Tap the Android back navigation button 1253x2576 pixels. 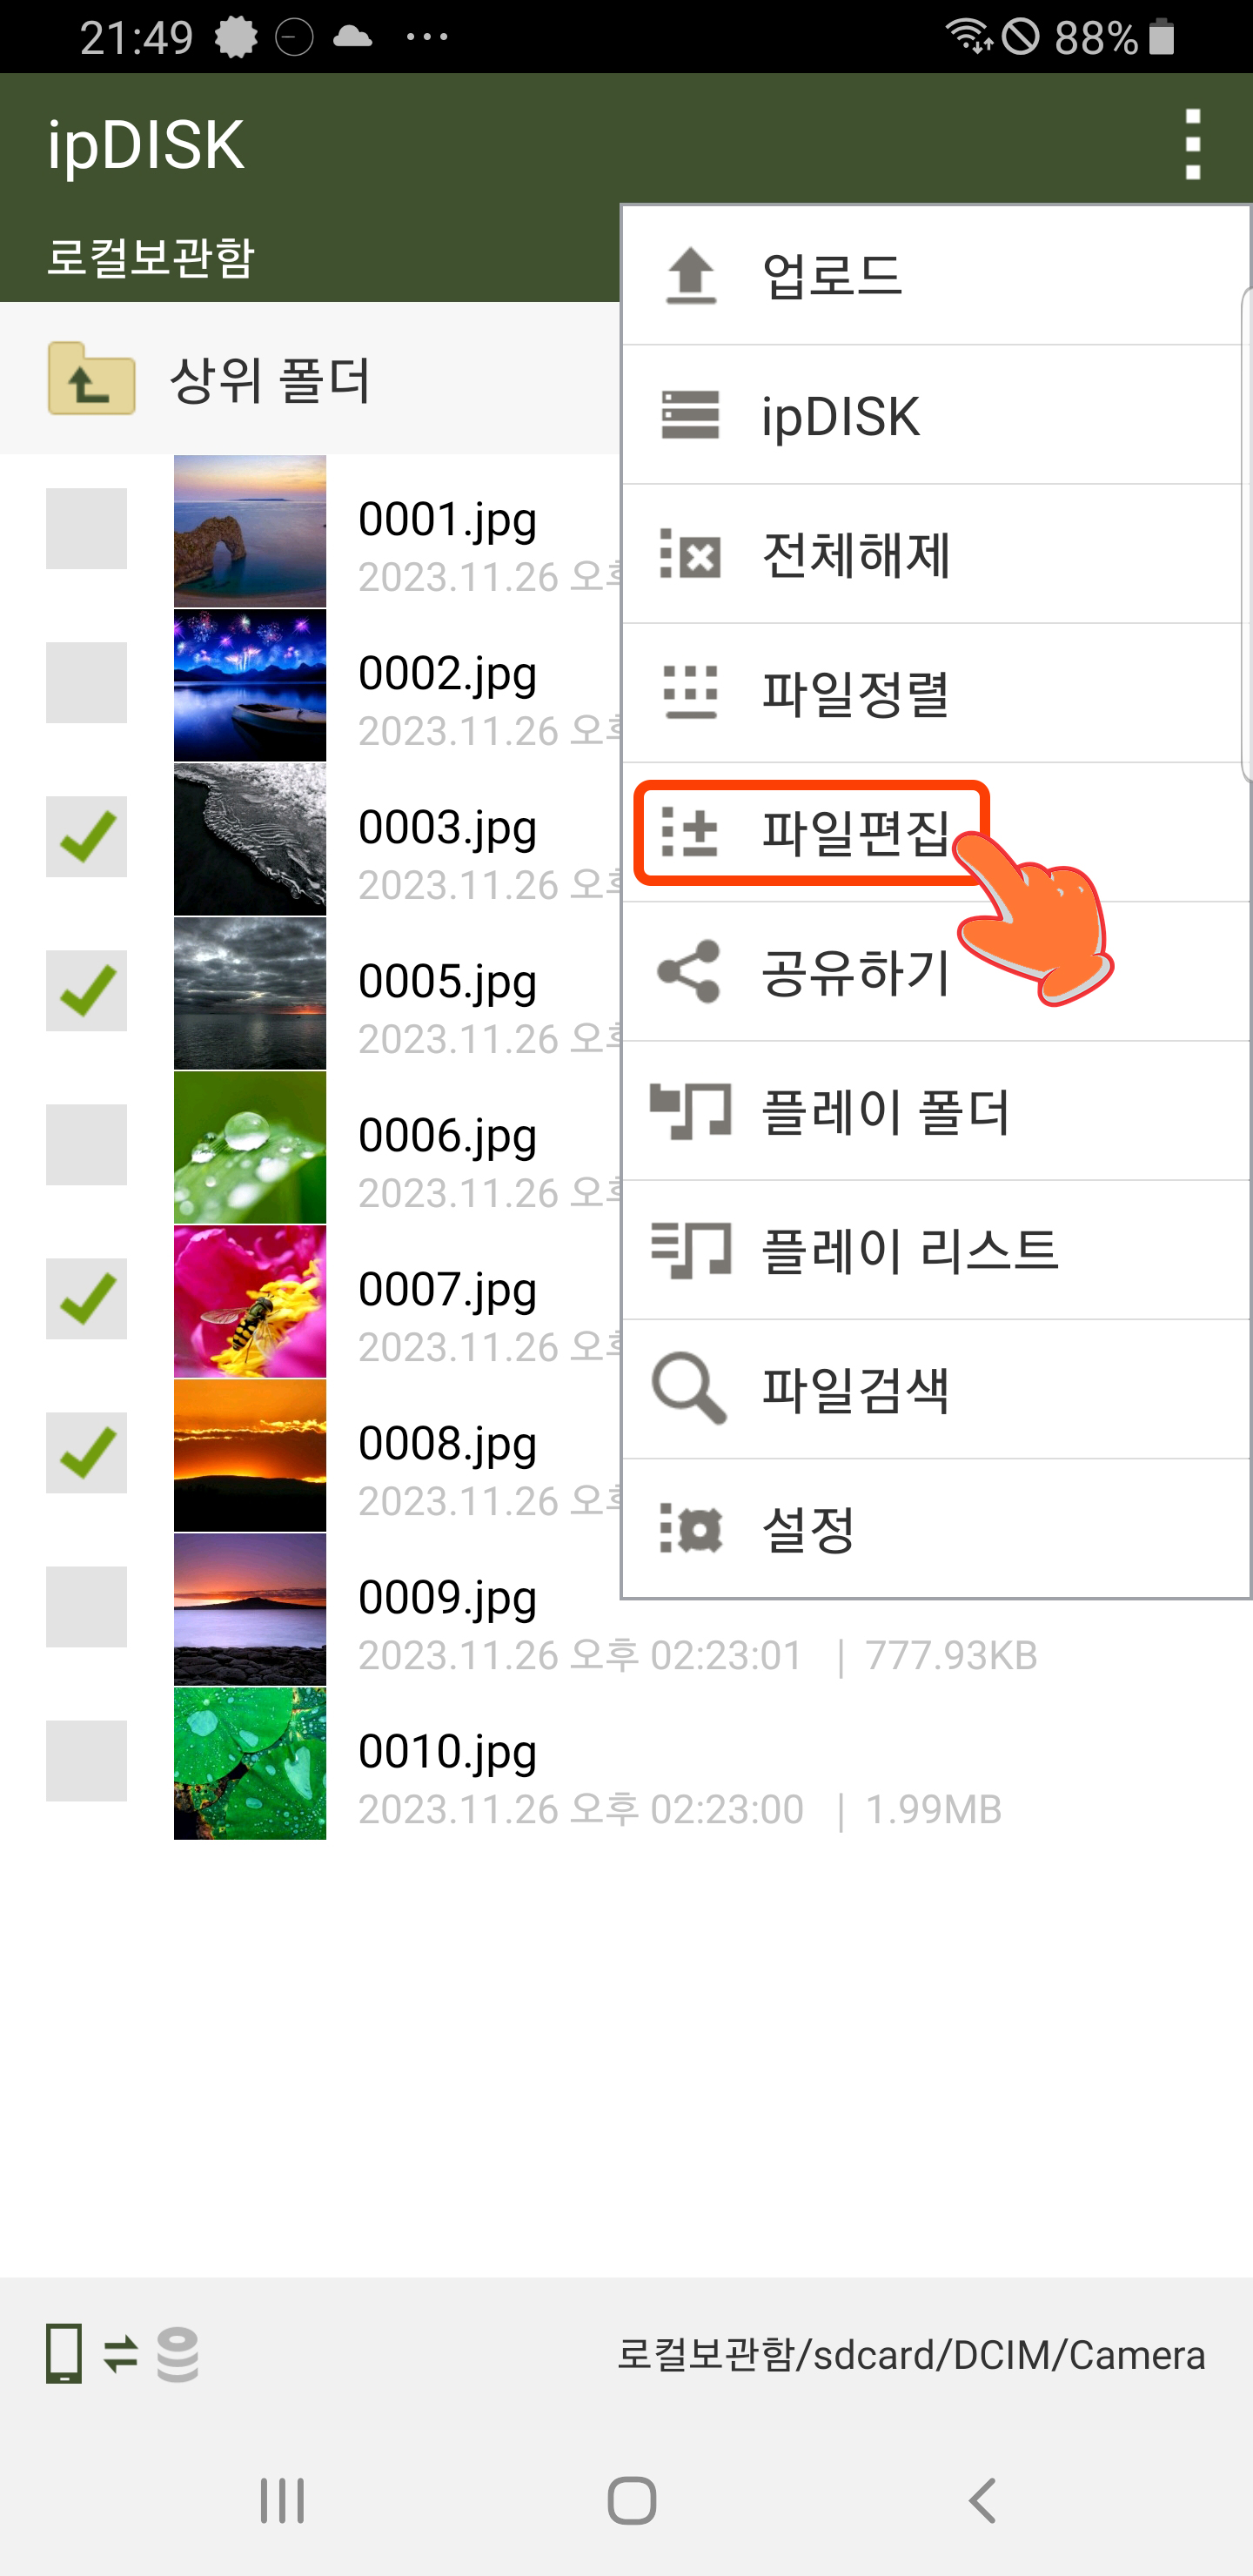[x=983, y=2501]
